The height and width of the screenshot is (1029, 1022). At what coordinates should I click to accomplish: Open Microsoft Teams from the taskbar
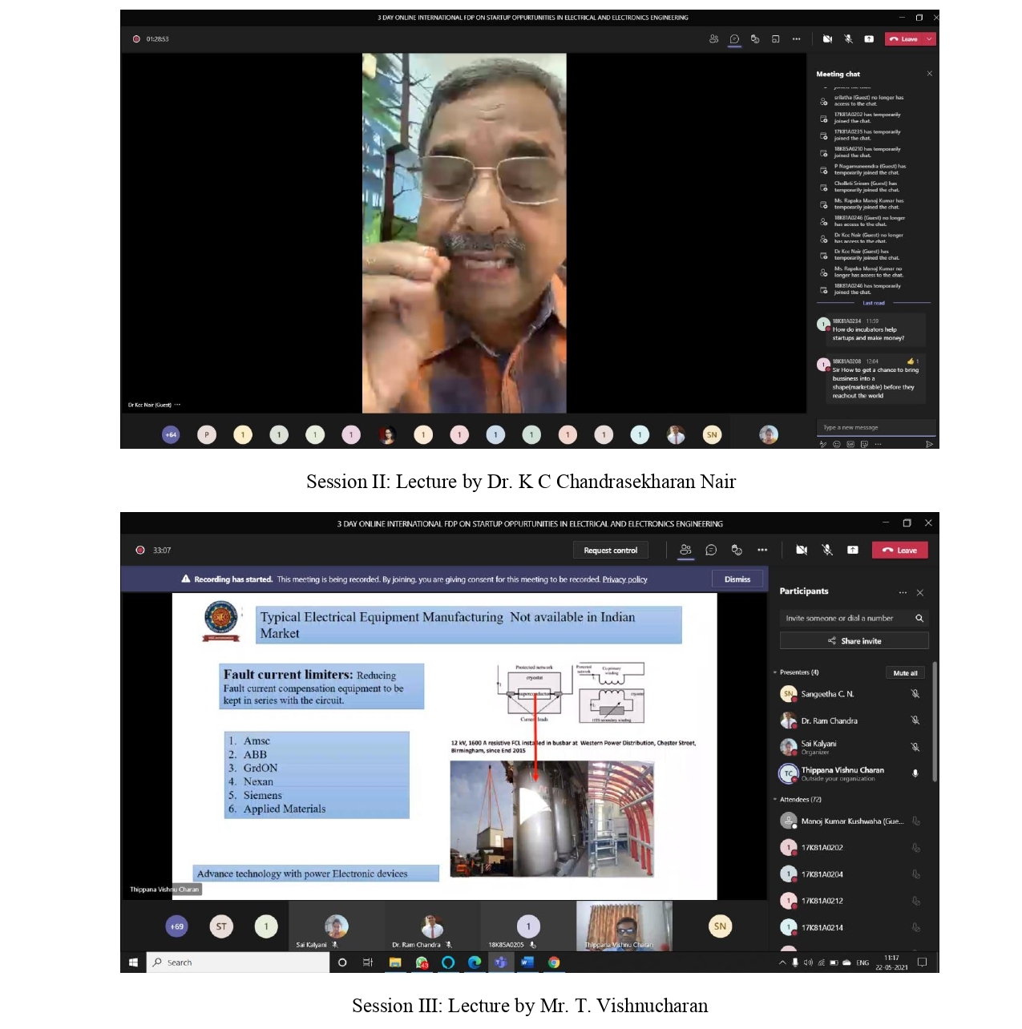pos(501,962)
